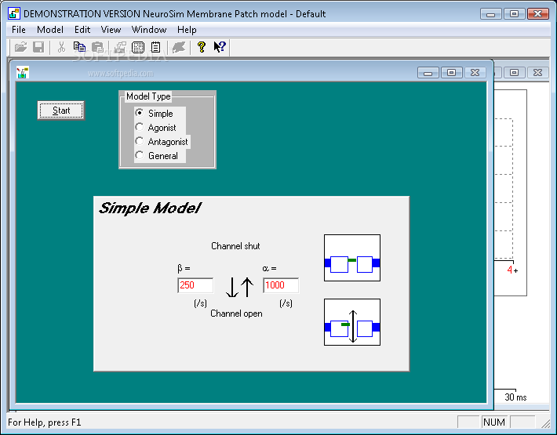Minimize the model child window
This screenshot has width=557, height=435.
[x=428, y=73]
